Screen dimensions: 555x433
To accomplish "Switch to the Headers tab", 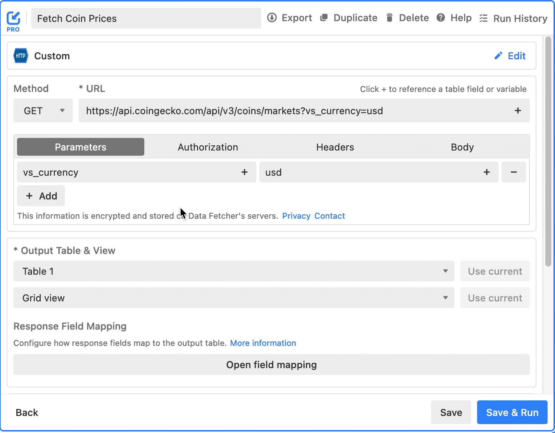I will click(x=335, y=147).
